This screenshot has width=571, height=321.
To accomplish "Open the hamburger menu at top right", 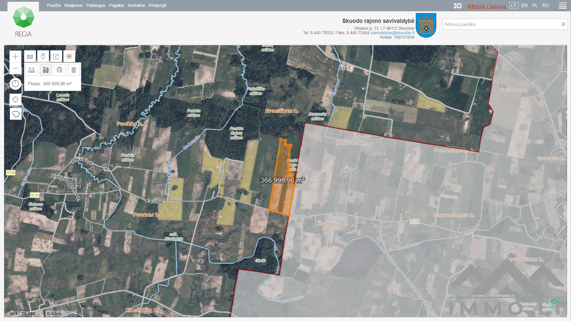I will [x=563, y=6].
